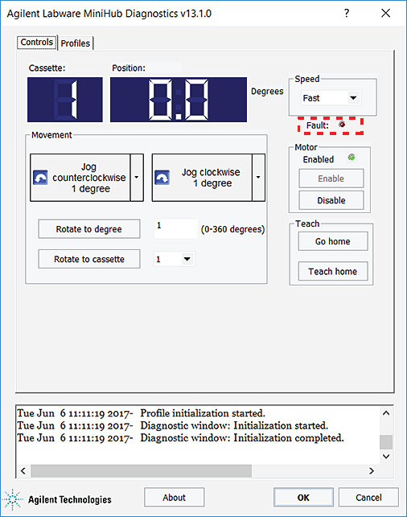Click the Agilent Technologies spark logo
Viewport: 407px width, 517px height.
tap(13, 499)
